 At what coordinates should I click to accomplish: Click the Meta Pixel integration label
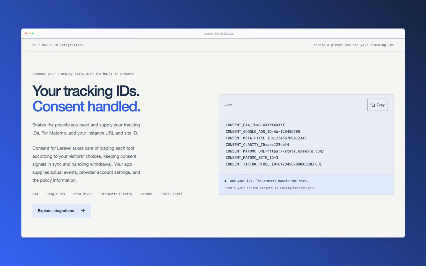tap(83, 194)
